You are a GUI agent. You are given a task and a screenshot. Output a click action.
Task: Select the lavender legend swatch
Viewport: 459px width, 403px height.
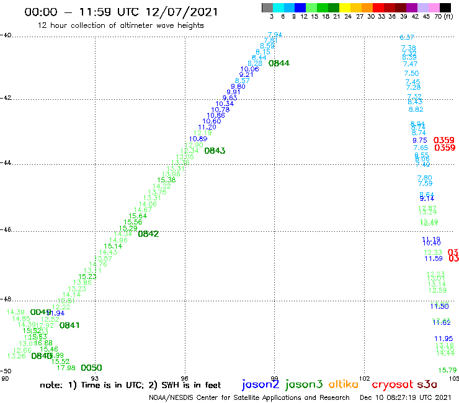423,7
